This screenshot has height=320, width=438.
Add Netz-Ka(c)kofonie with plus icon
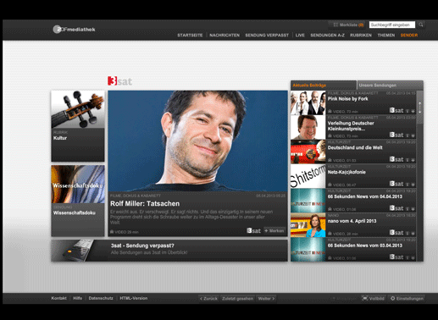tap(413, 185)
